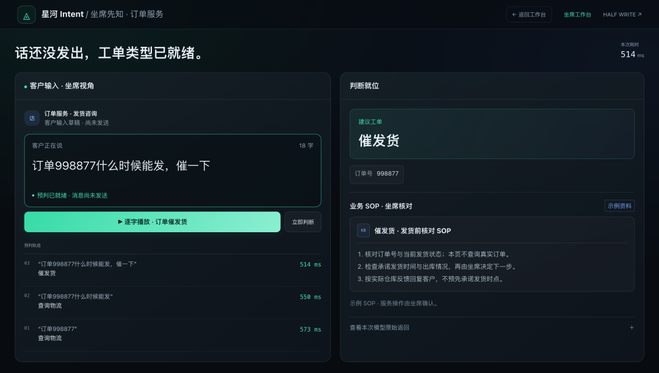Click the 预判轨迹 section label
Screen dimensions: 659x373
pyautogui.click(x=32, y=246)
